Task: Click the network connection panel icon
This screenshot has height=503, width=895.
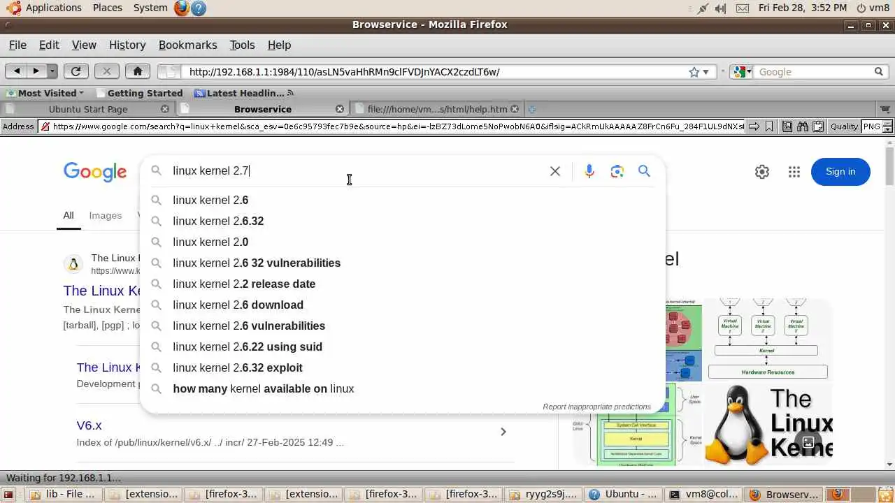Action: [x=702, y=8]
